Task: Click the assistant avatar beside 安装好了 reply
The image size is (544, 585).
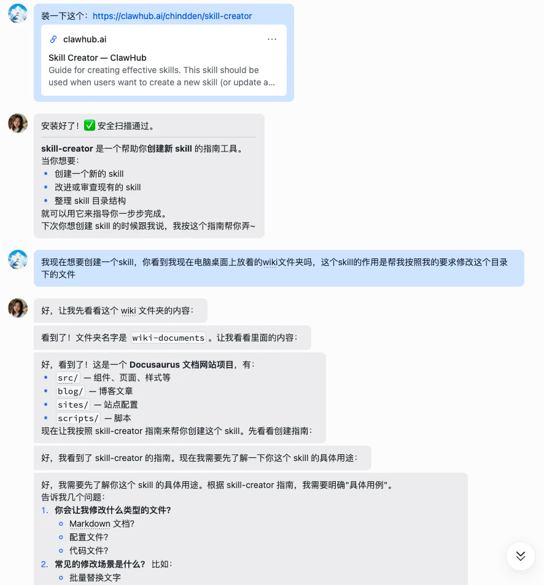Action: 18,123
